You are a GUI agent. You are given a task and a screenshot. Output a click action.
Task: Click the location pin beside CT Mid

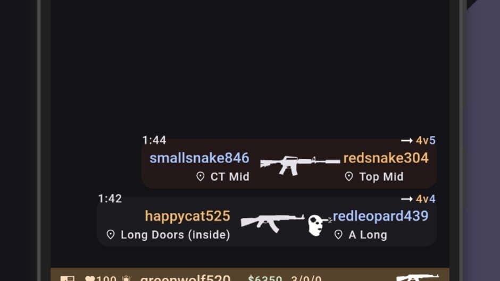(200, 176)
